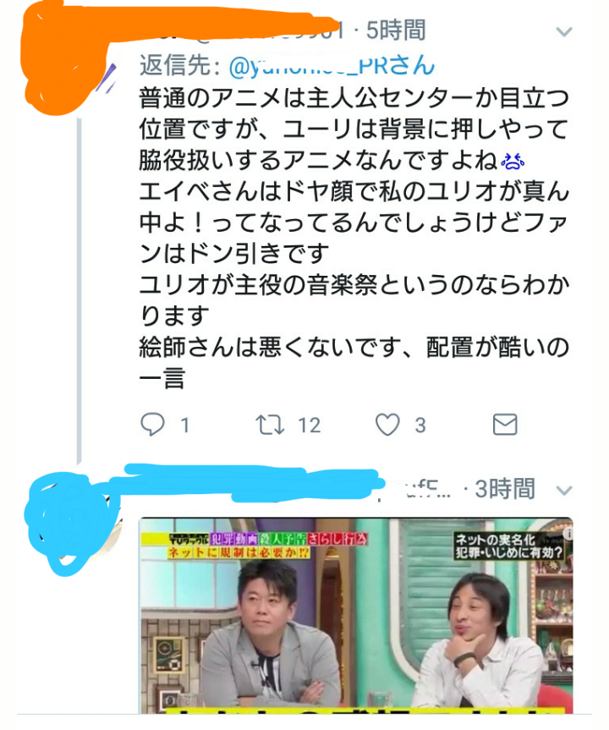Viewport: 609px width, 730px height.
Task: Click the info icon on the image corner
Action: click(568, 534)
